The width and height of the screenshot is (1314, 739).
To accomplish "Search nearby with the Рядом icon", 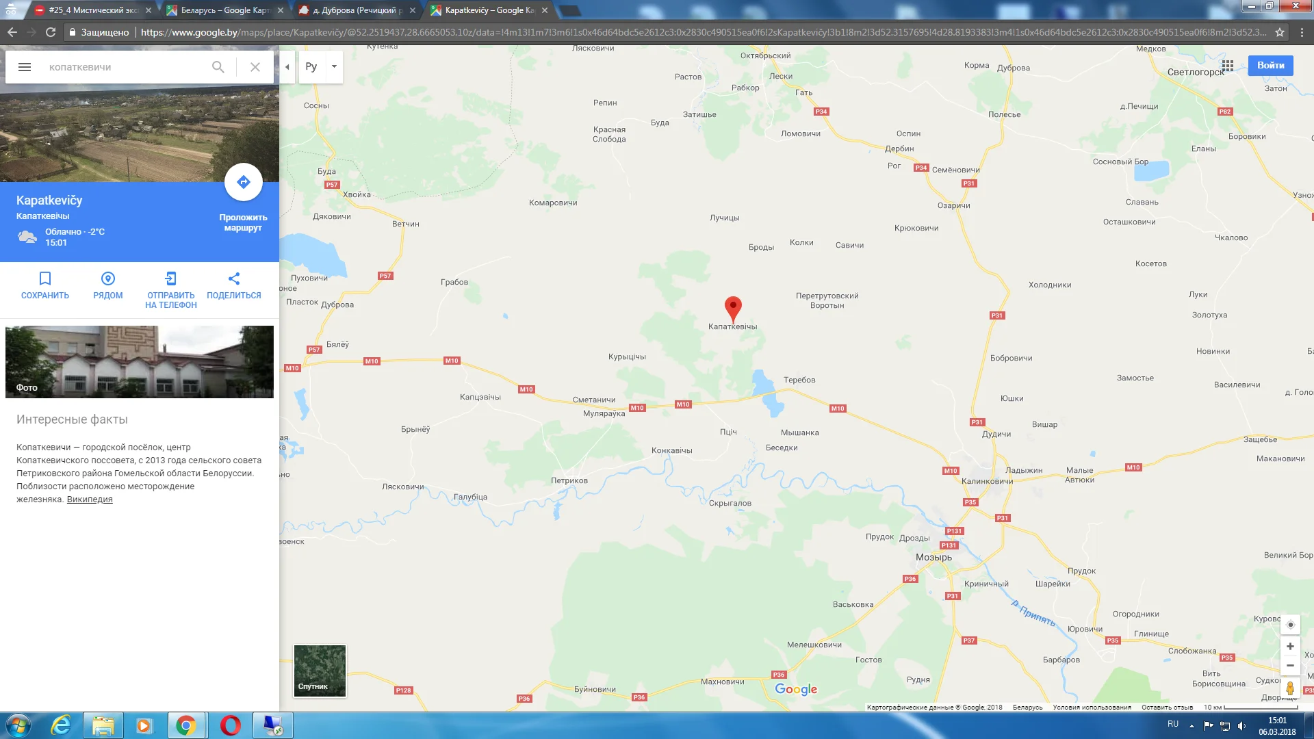I will click(108, 278).
